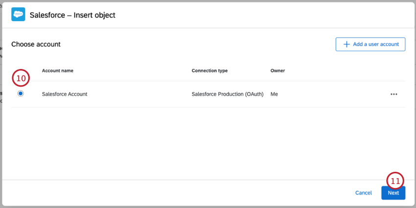Click the Account name column header
Screen dimensions: 416x208
(58, 70)
